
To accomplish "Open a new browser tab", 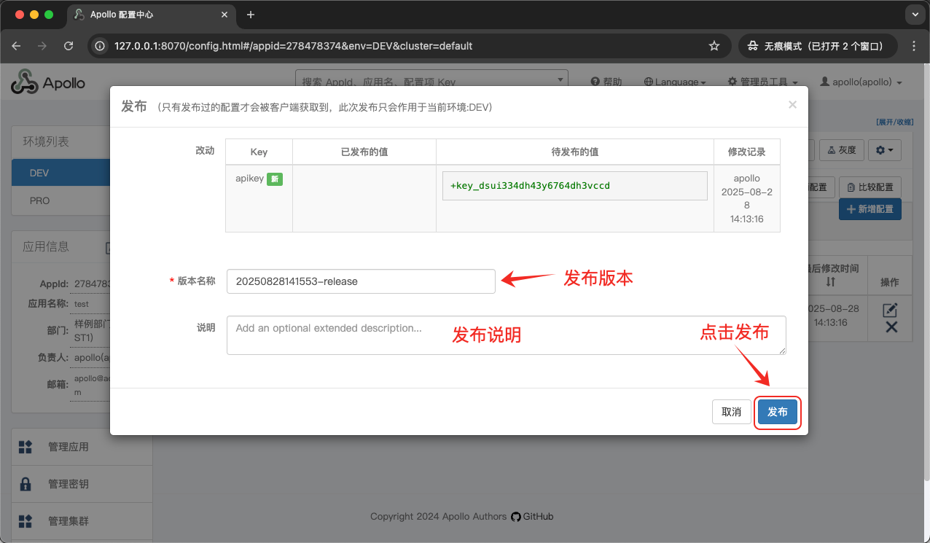I will pyautogui.click(x=251, y=15).
